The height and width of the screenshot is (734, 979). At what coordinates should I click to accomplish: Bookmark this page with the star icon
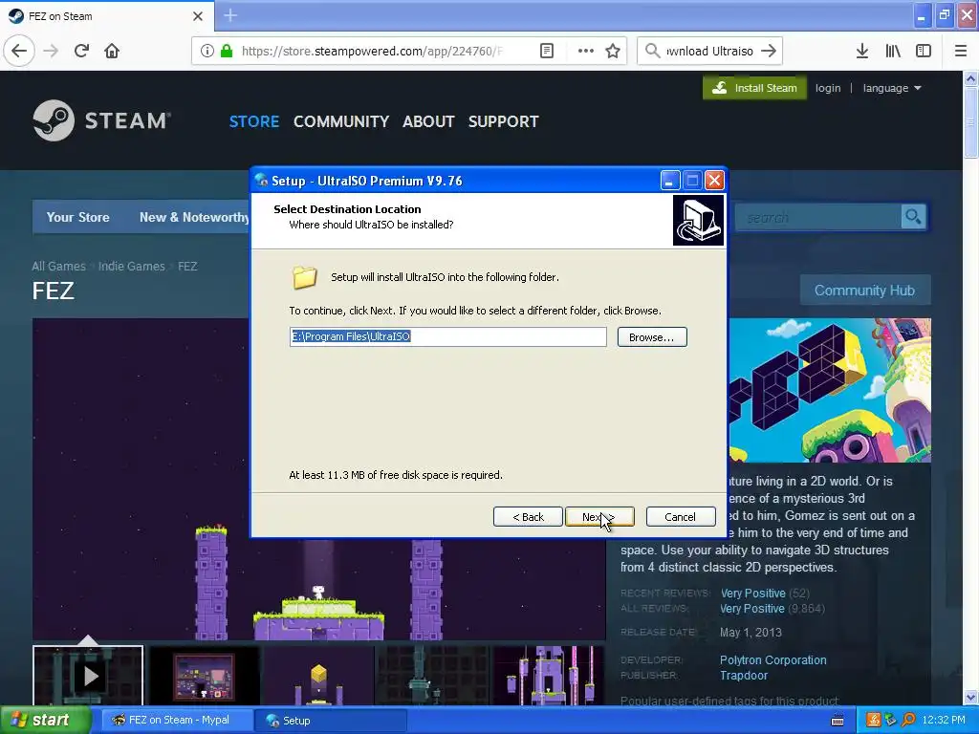(x=613, y=51)
